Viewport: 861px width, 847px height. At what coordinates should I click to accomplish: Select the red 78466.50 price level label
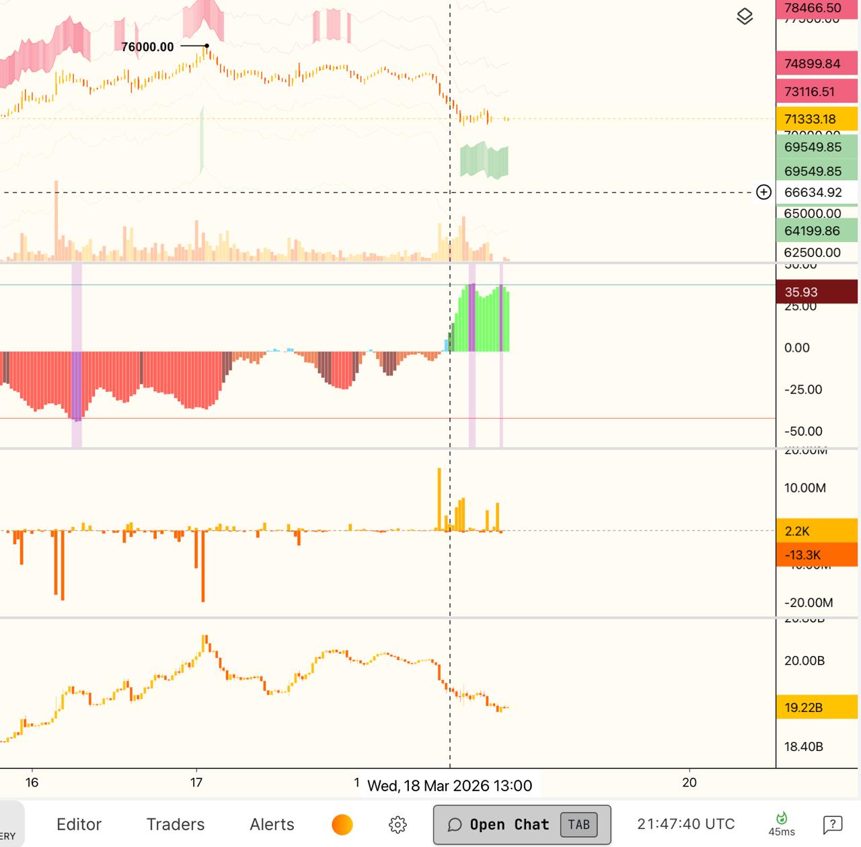pos(817,8)
